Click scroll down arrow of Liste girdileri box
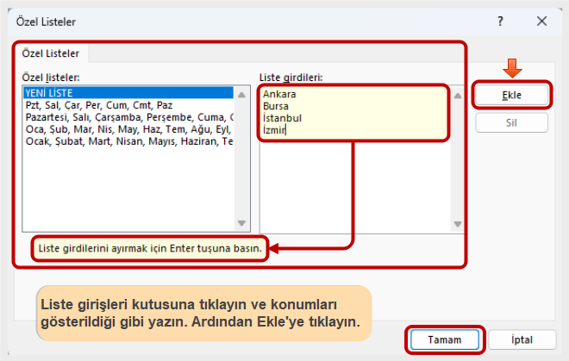This screenshot has width=569, height=361. (458, 224)
